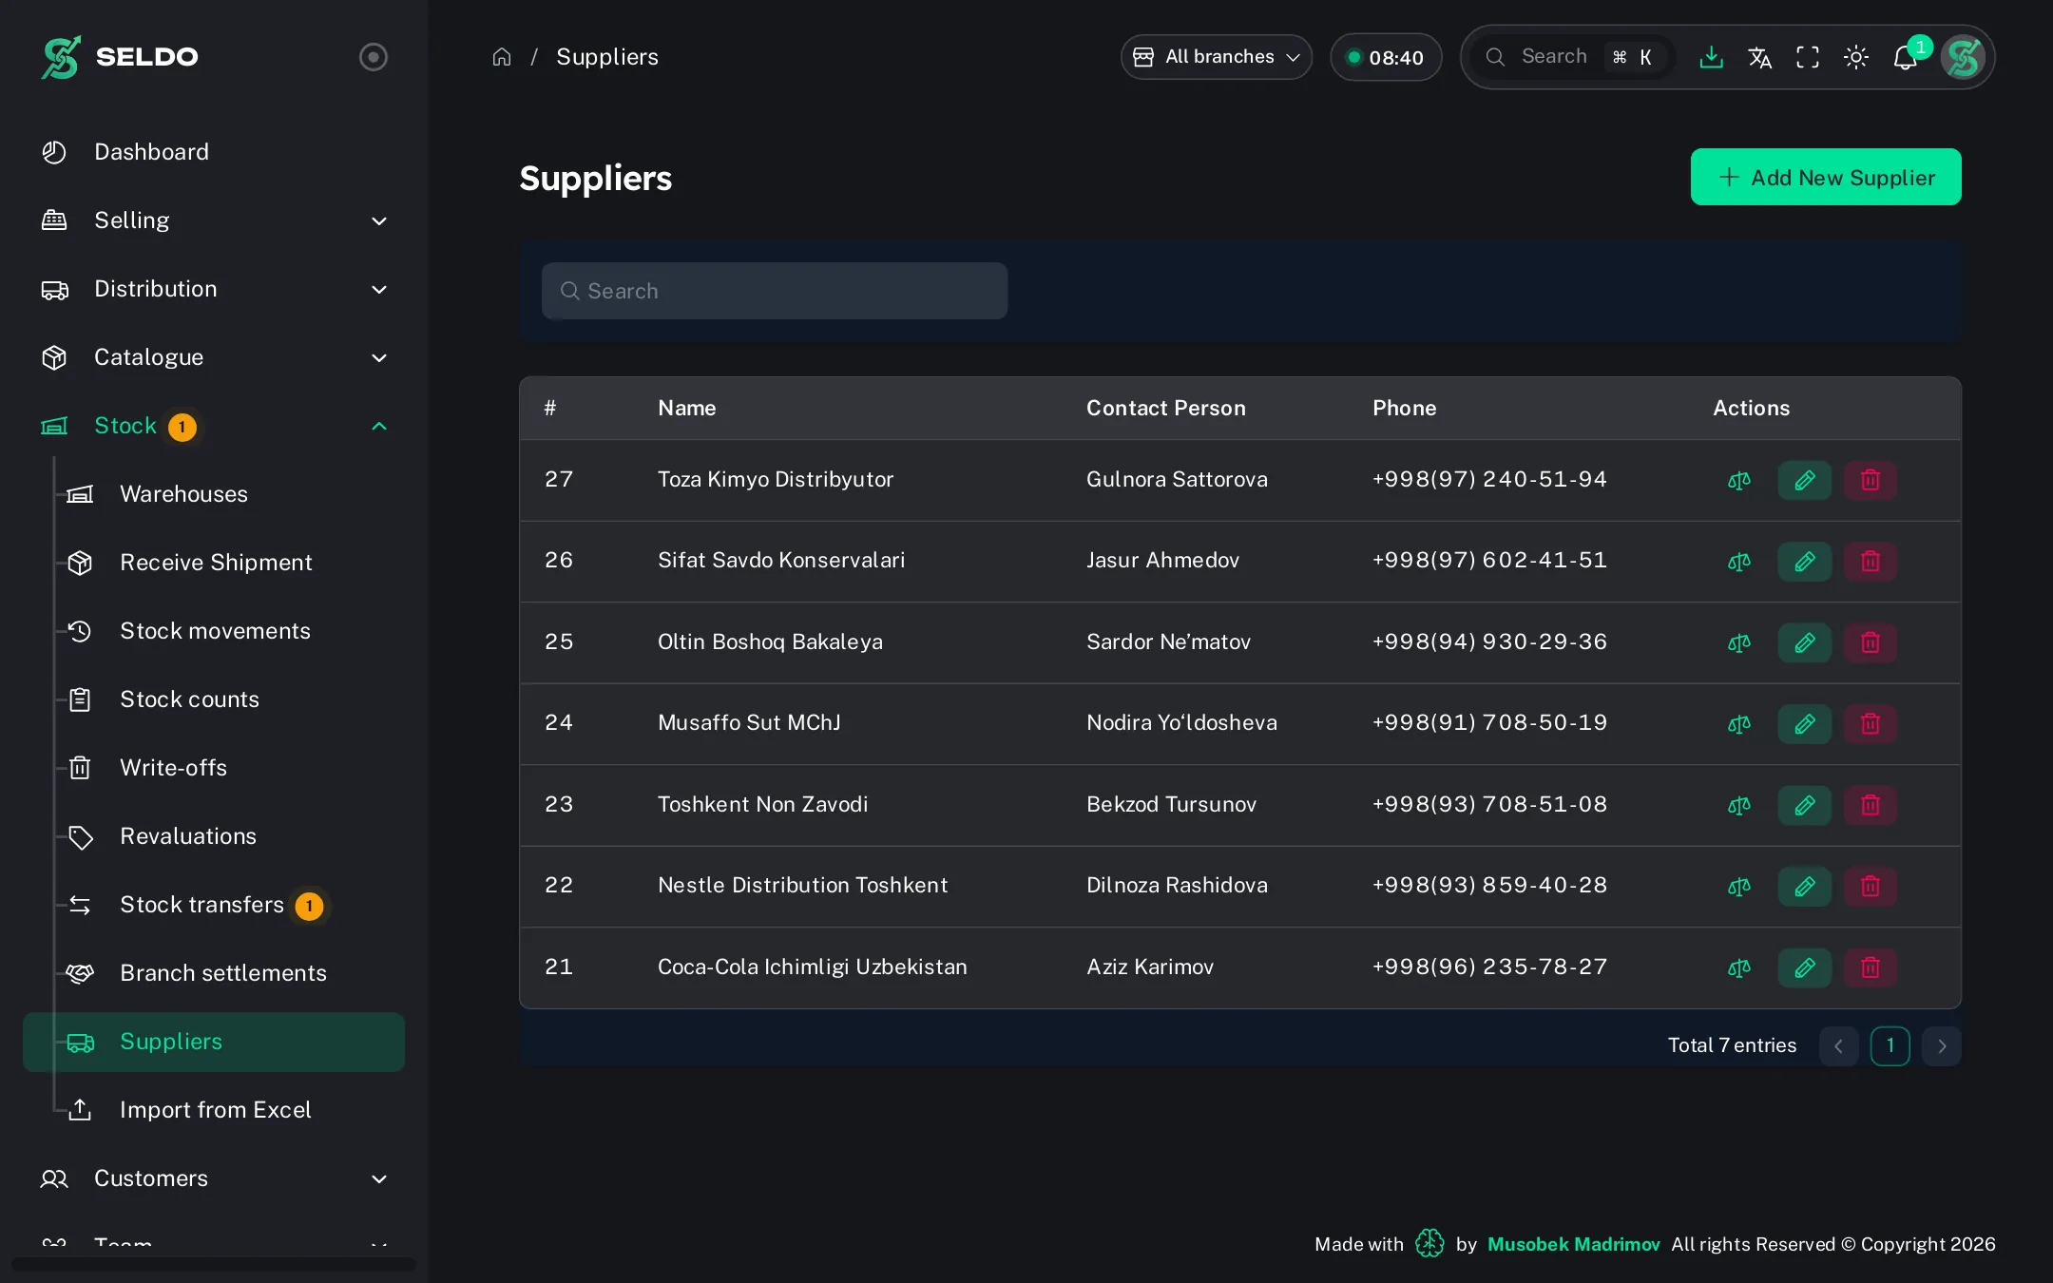
Task: Open balance scale icon for Coca-Cola Ichimligi Uzbekistan
Action: click(1738, 967)
